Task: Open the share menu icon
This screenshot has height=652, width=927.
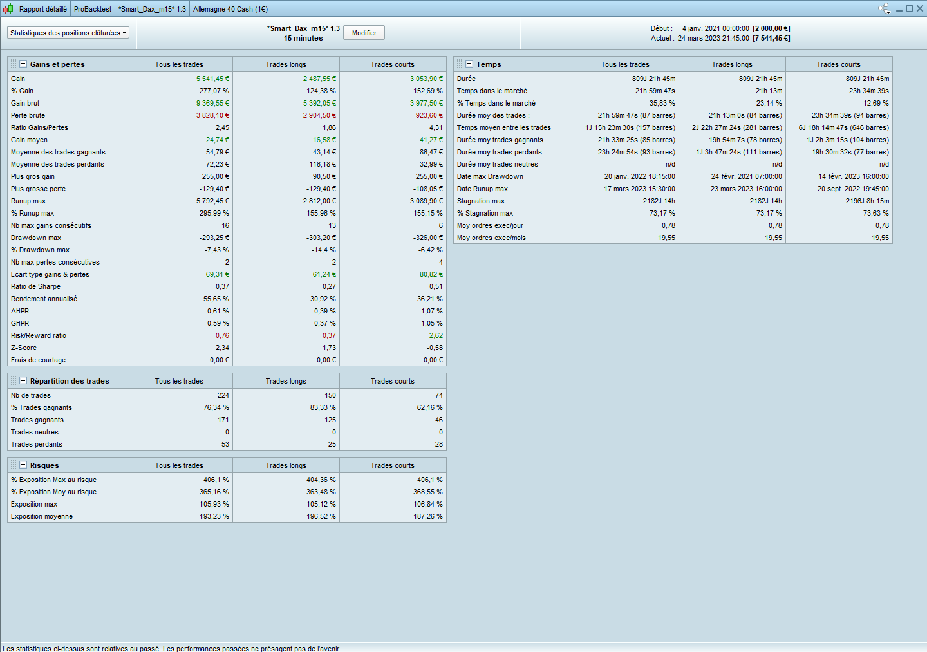Action: point(884,8)
